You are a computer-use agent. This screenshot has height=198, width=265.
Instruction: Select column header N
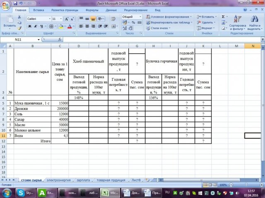(253, 46)
